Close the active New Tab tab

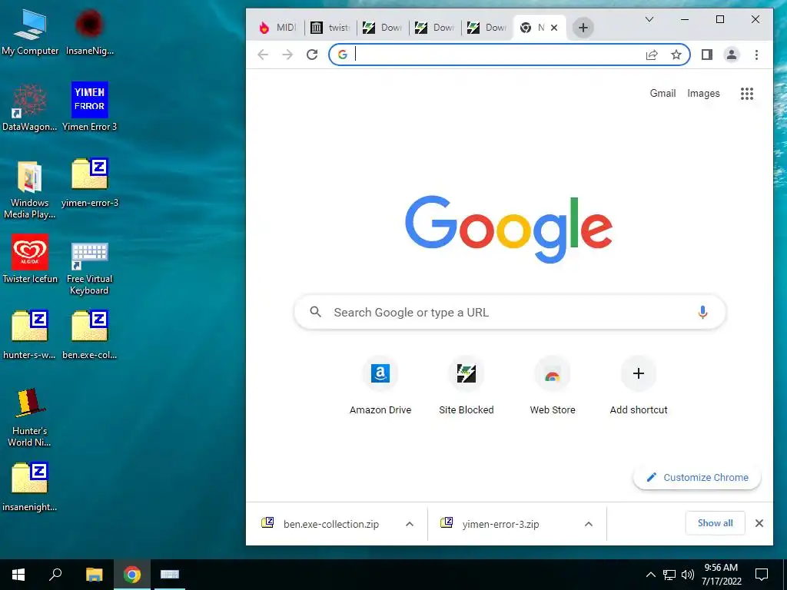[554, 28]
